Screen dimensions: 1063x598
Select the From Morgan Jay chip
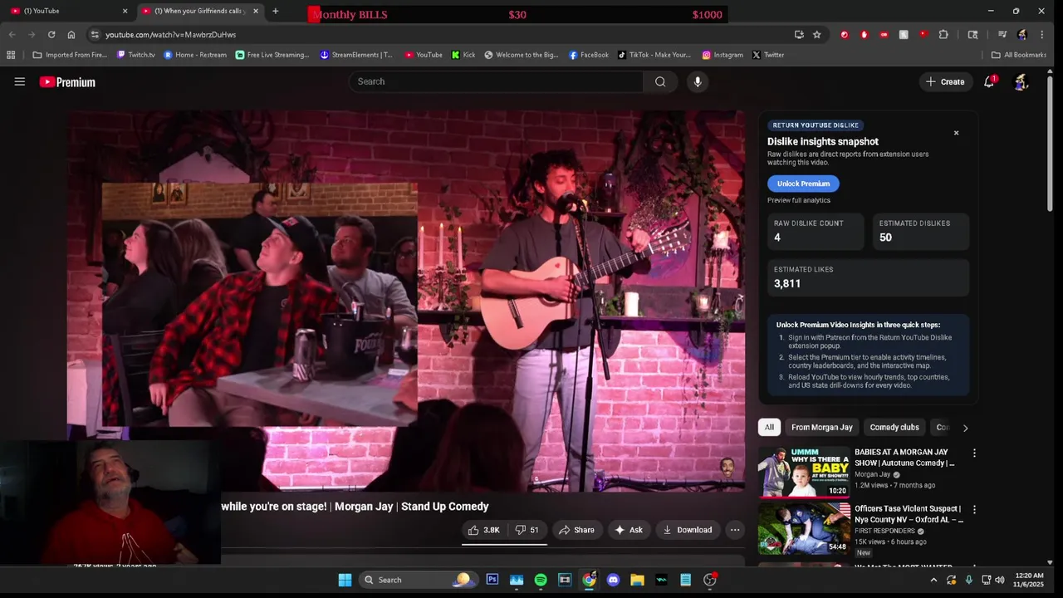pyautogui.click(x=821, y=428)
